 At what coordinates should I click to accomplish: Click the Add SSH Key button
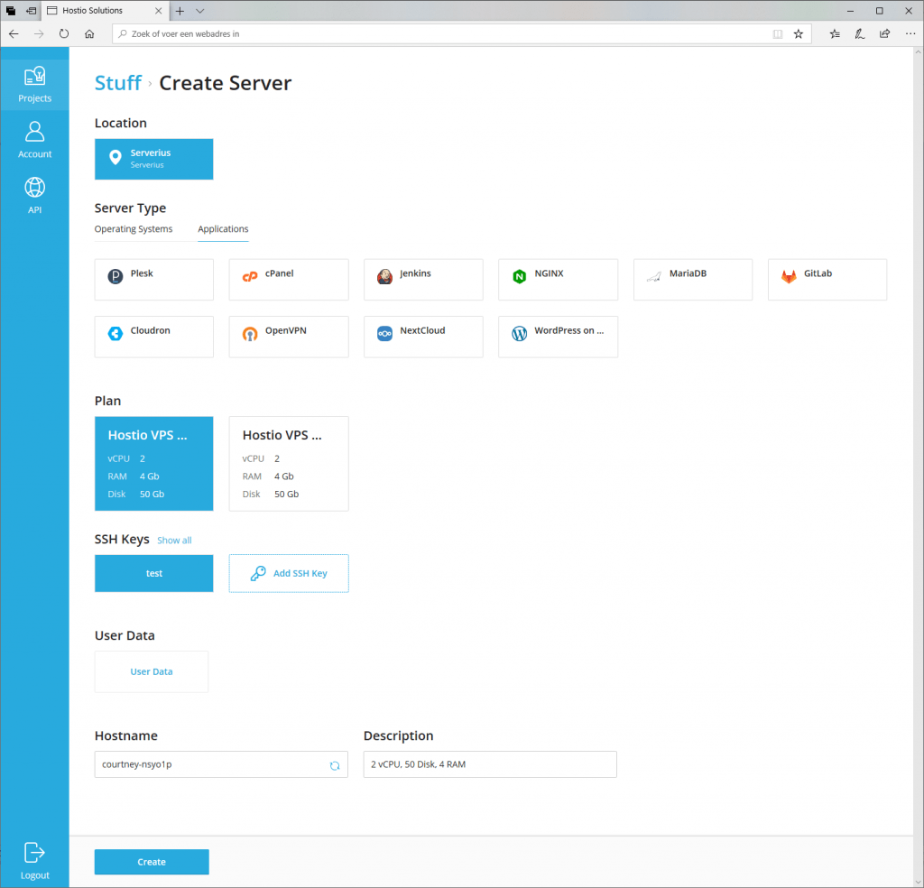pos(289,573)
